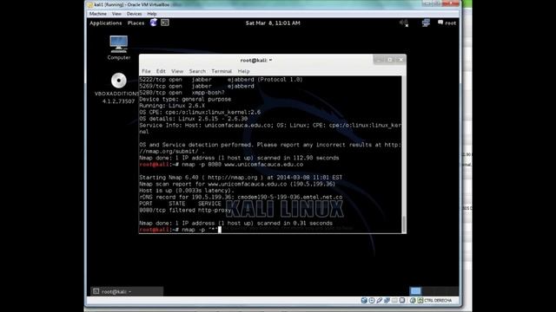Click the root@kali terminal title bar
The width and height of the screenshot is (556, 312).
pyautogui.click(x=255, y=60)
